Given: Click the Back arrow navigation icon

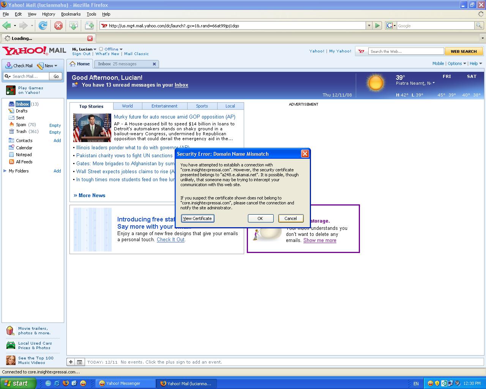Looking at the screenshot, I should coord(6,25).
